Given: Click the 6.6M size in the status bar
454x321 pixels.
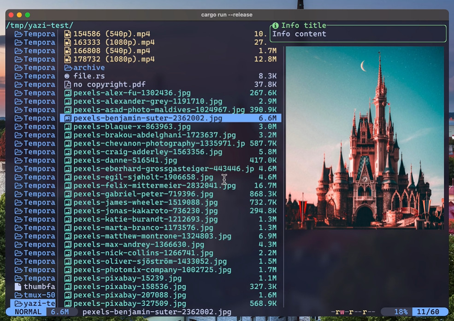Looking at the screenshot, I should point(60,312).
